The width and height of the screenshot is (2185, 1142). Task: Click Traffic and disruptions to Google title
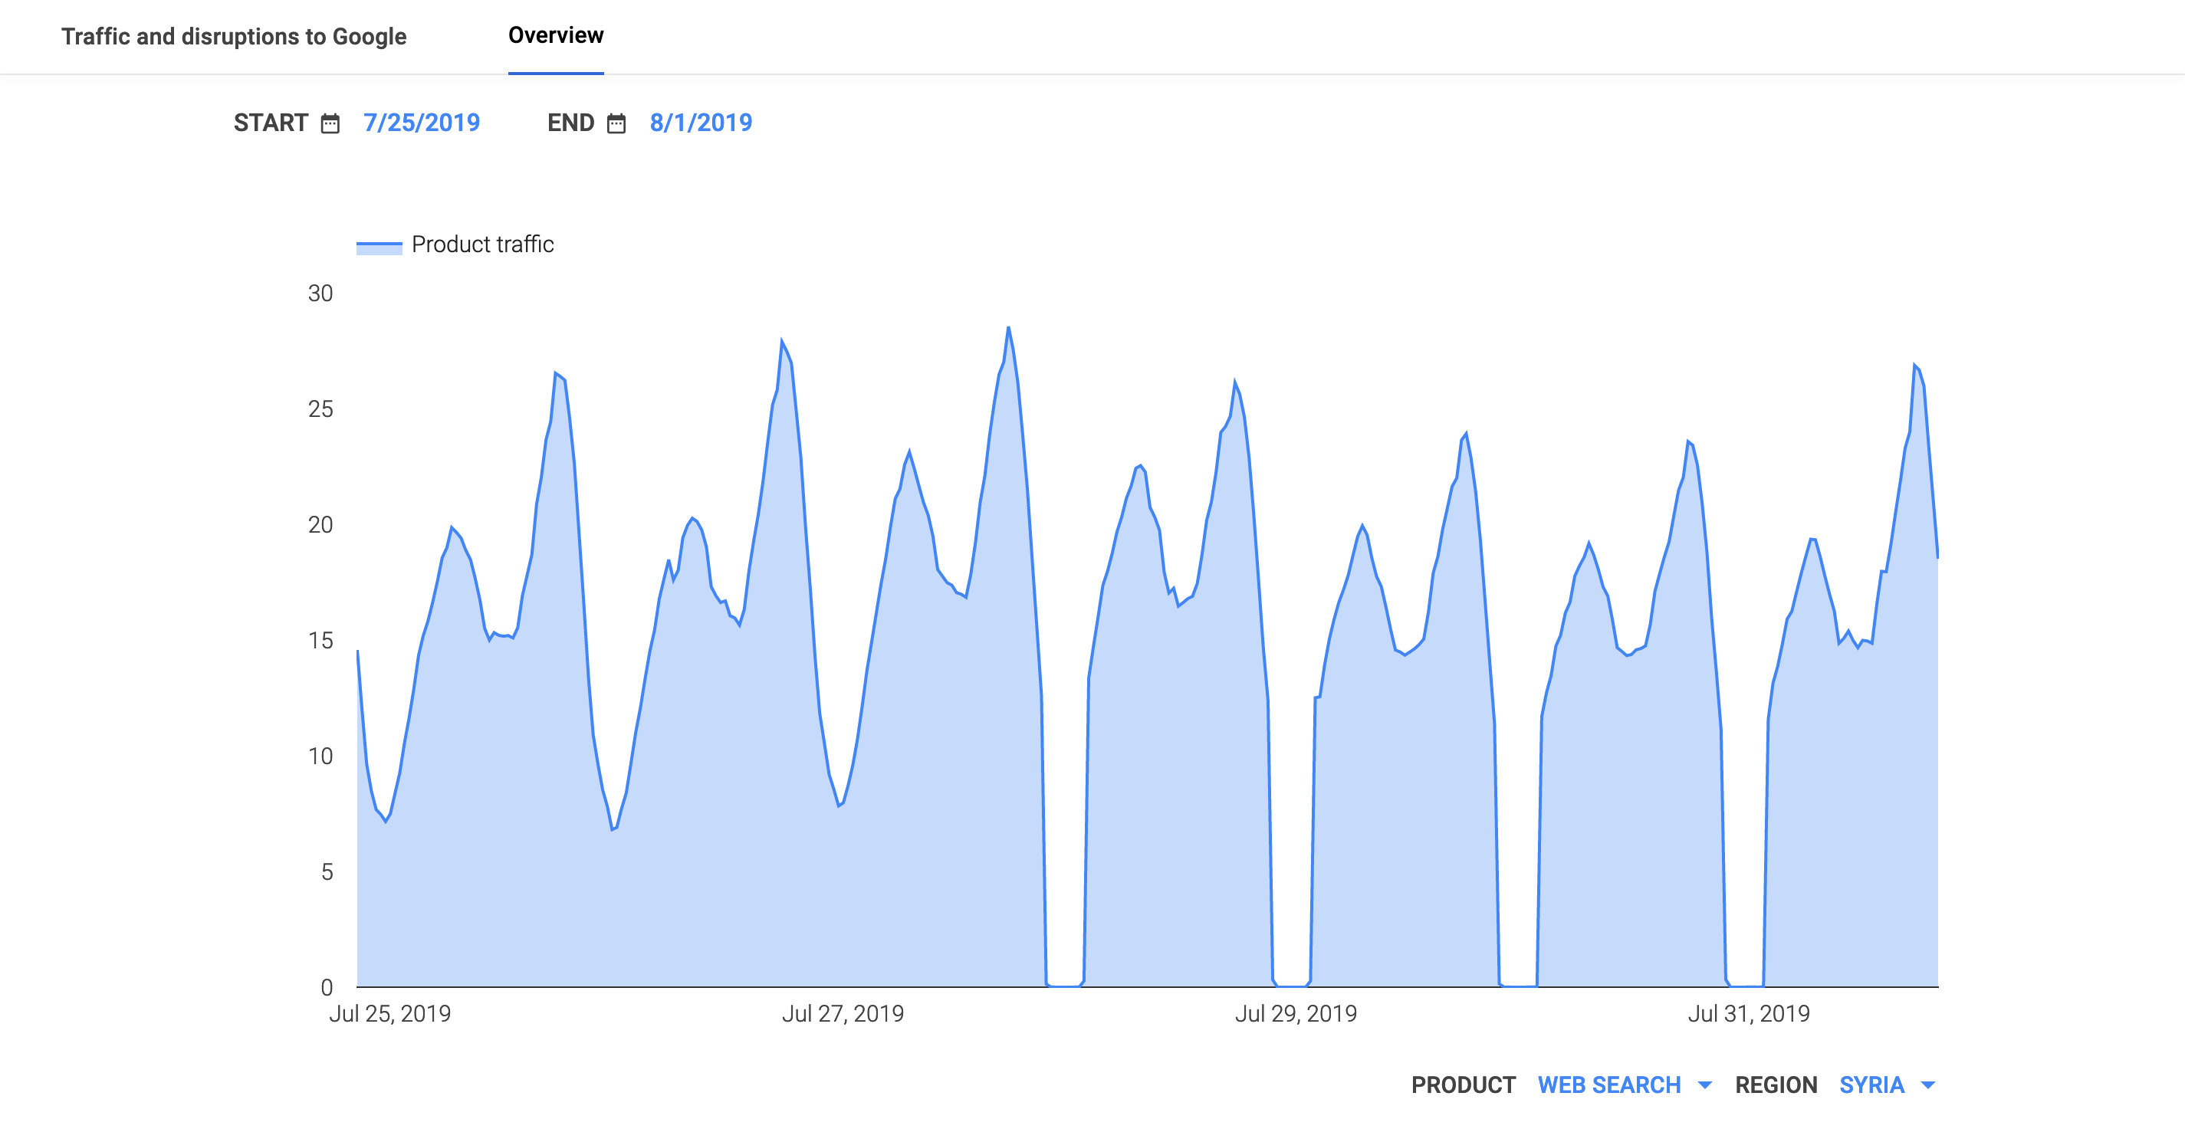(x=233, y=37)
